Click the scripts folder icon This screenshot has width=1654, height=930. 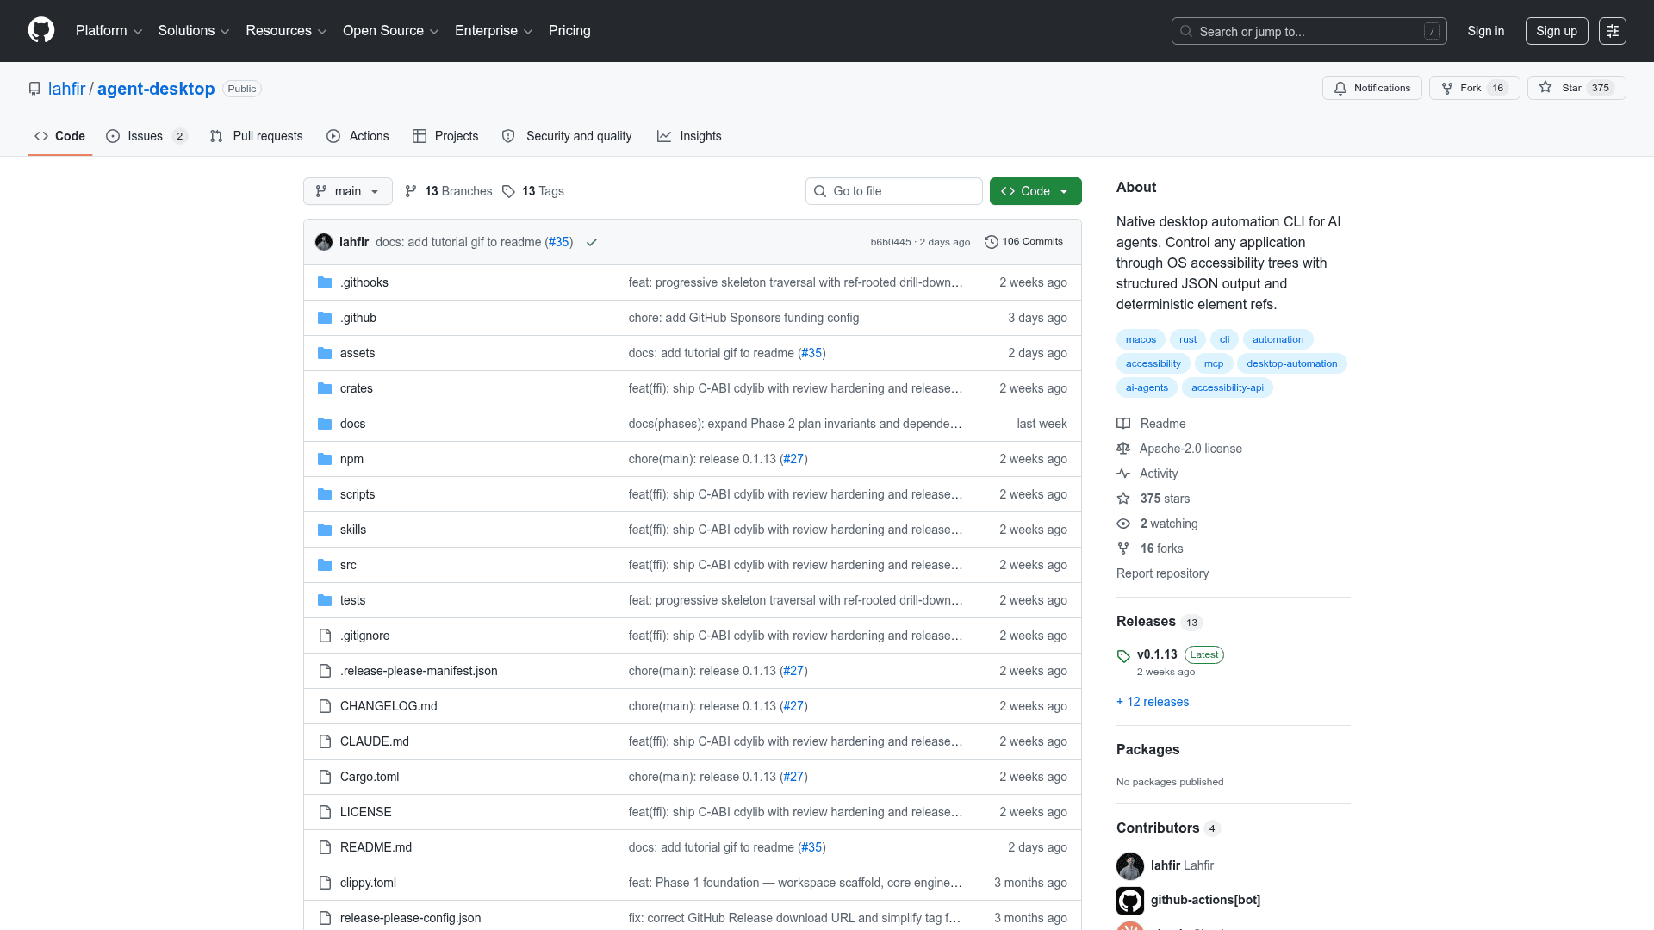pyautogui.click(x=325, y=494)
